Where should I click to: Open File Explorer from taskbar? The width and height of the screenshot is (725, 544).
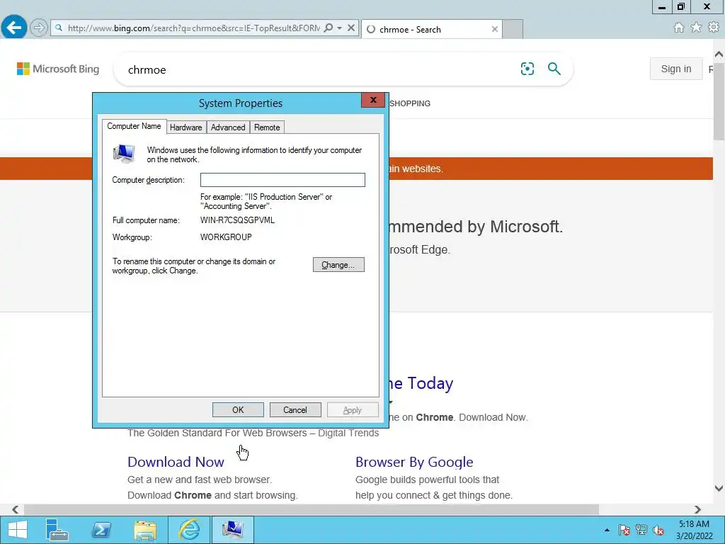[145, 530]
